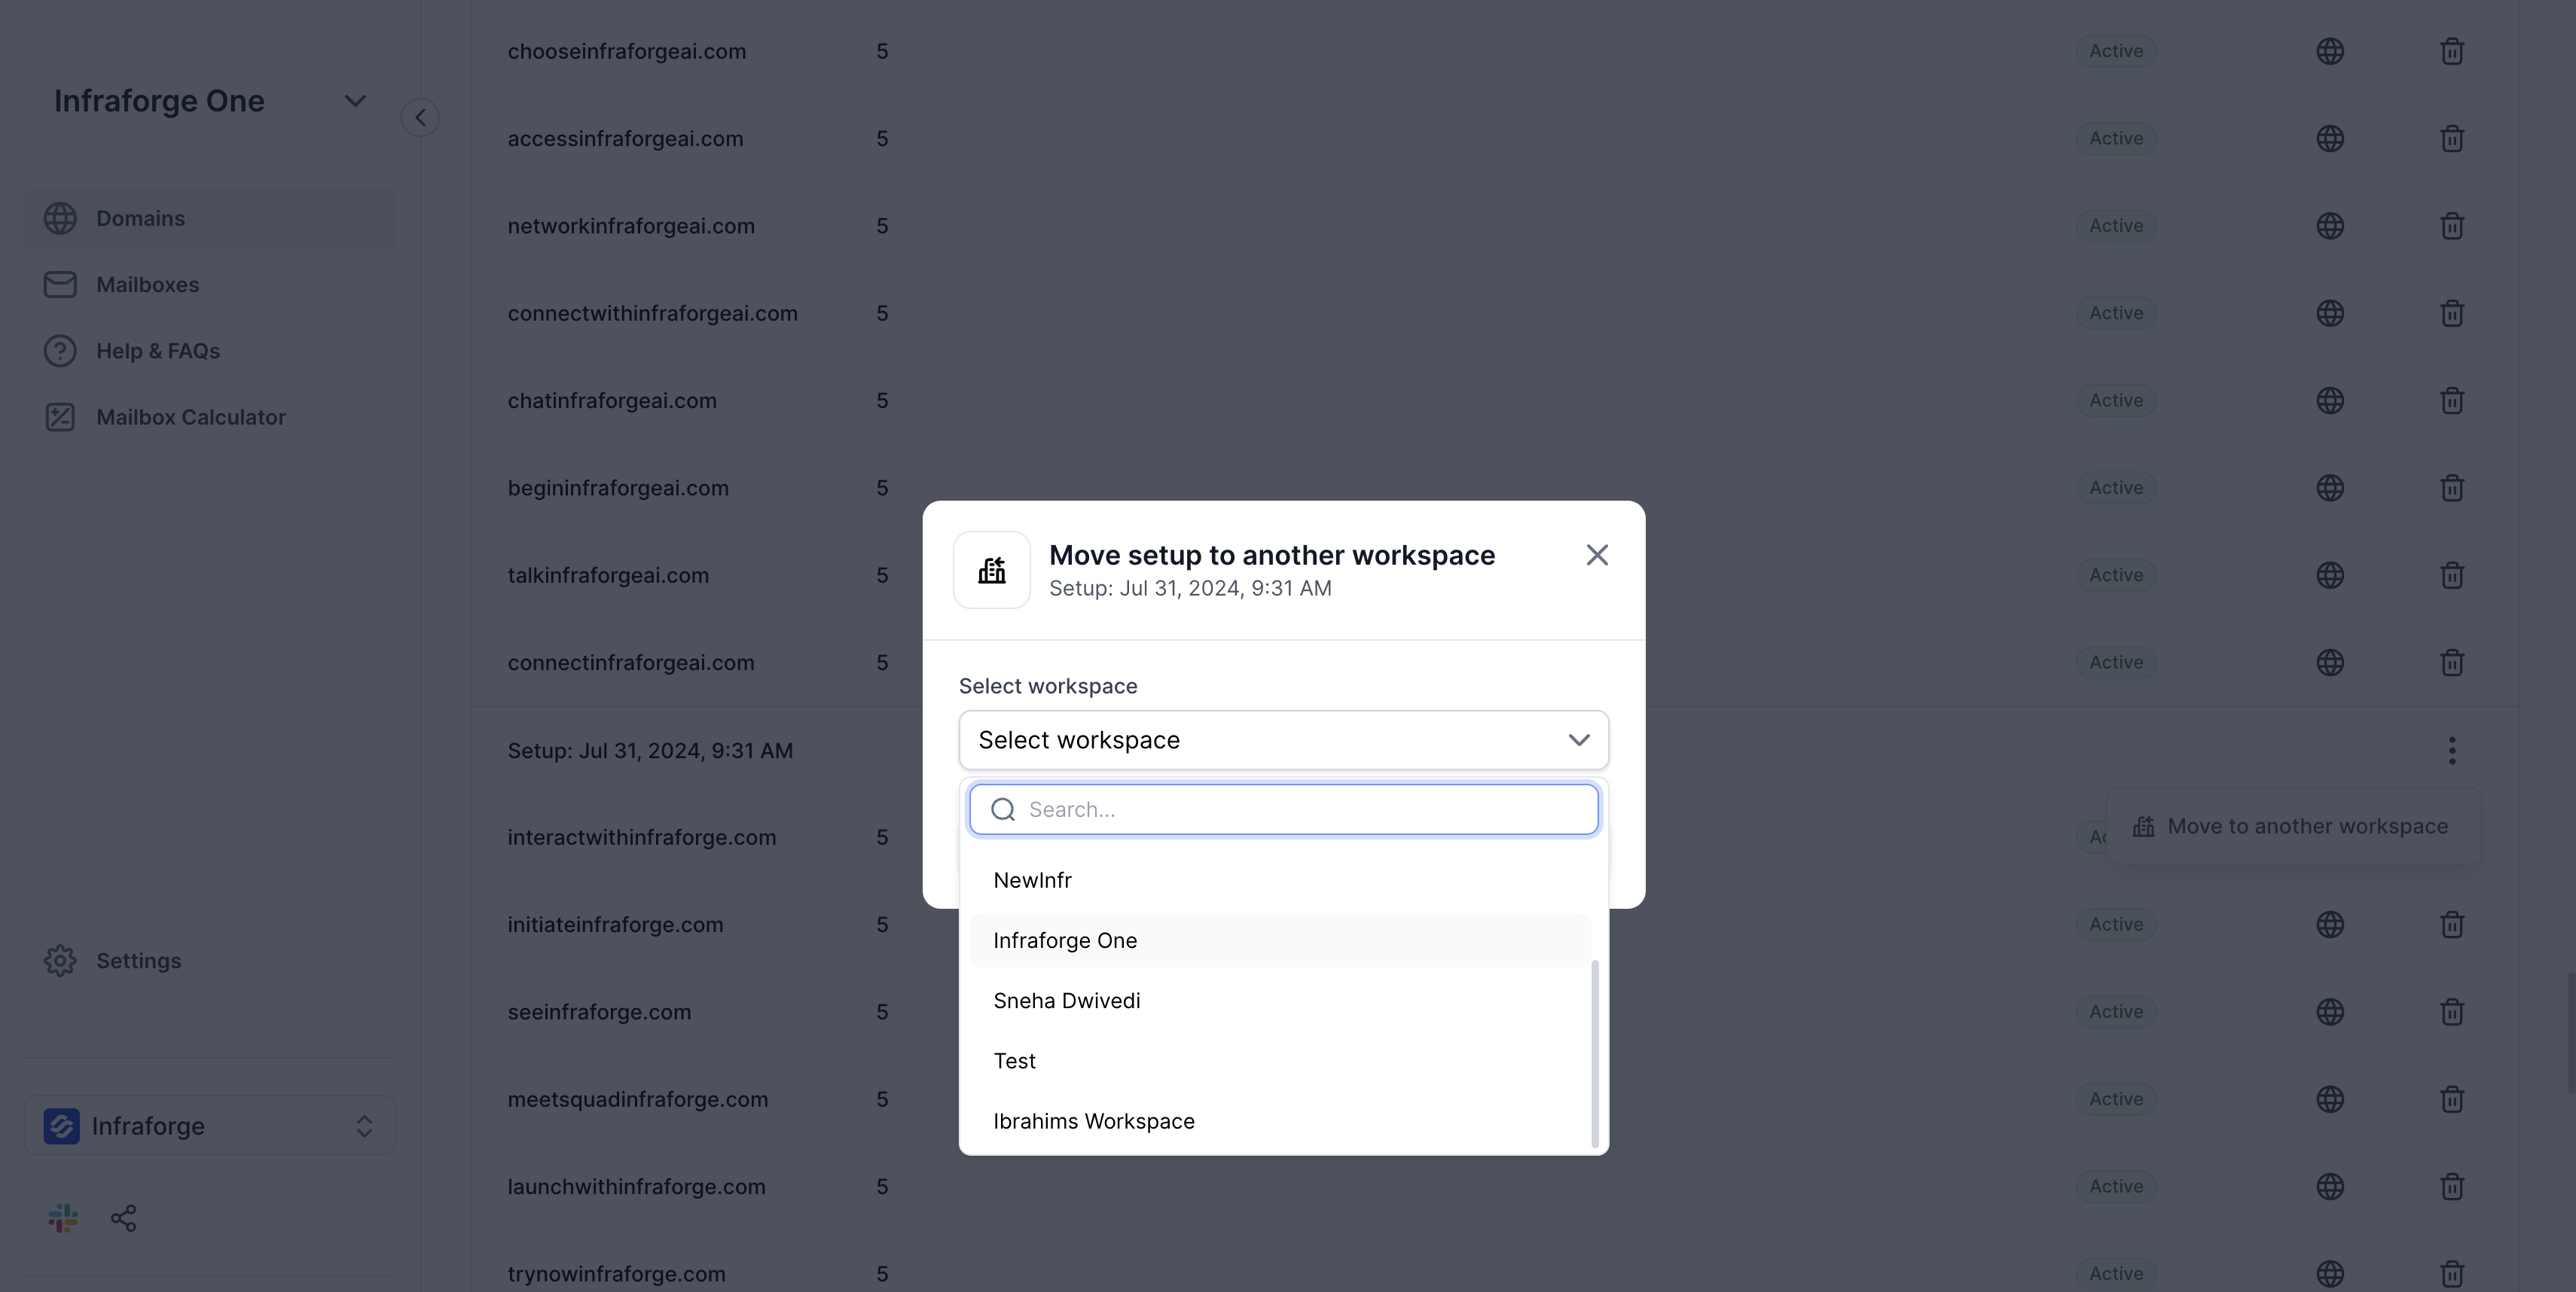This screenshot has height=1292, width=2576.
Task: Delete initiateinfraforge.com domain
Action: (x=2452, y=925)
